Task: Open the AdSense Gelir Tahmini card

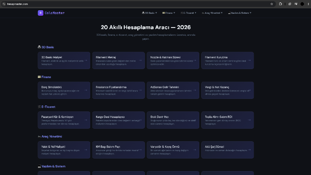Action: coord(173,90)
